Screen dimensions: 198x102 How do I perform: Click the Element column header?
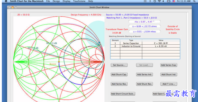click(115, 40)
